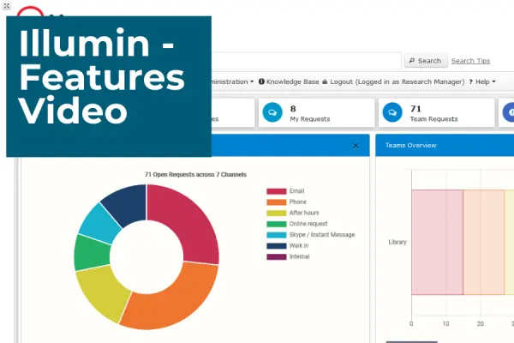Click the green Online request donut segment
514x343 pixels.
point(92,253)
